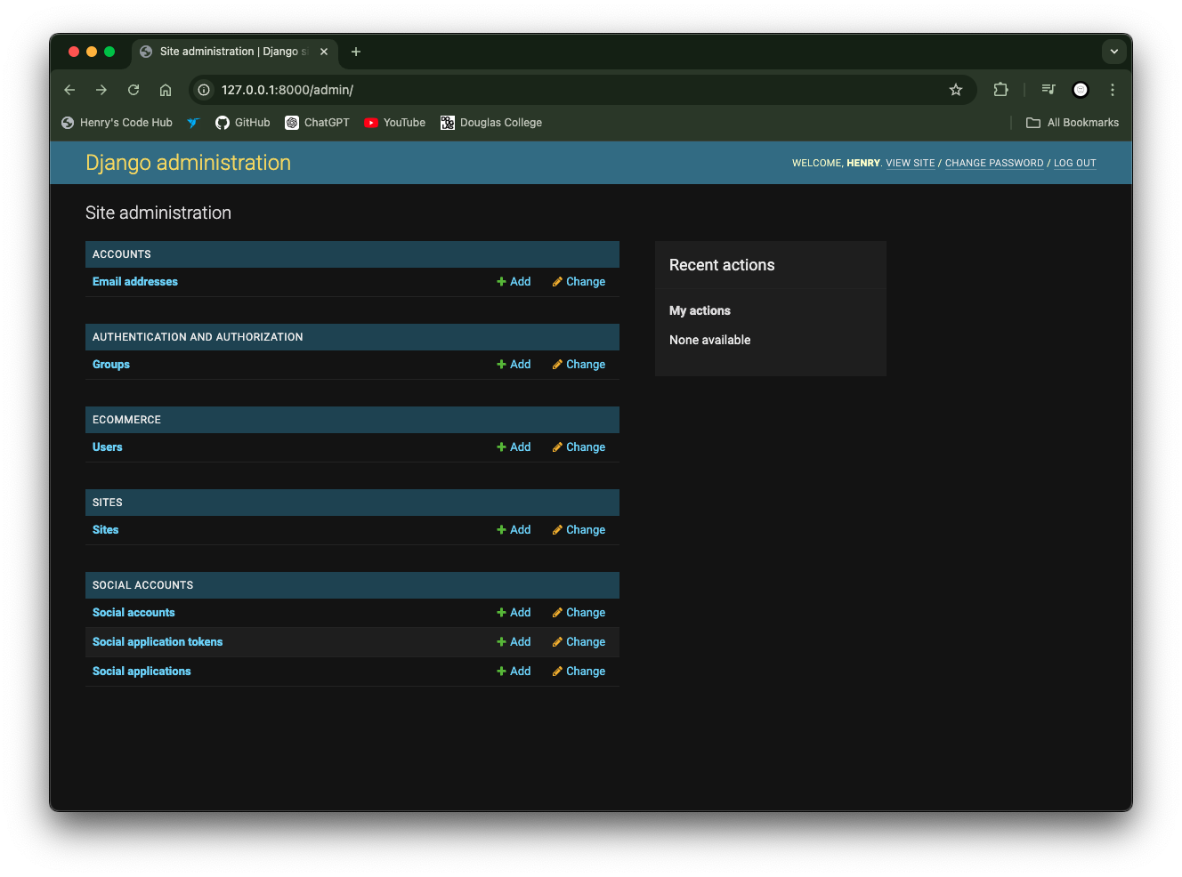Click the Django administration title link
Screen dimensions: 1182x877
(188, 163)
